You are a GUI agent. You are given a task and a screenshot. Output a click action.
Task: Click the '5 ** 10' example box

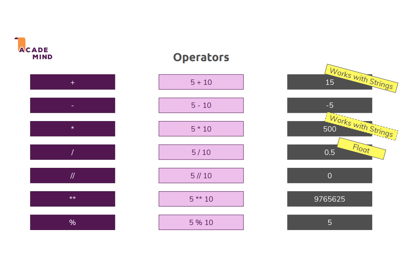(x=201, y=199)
